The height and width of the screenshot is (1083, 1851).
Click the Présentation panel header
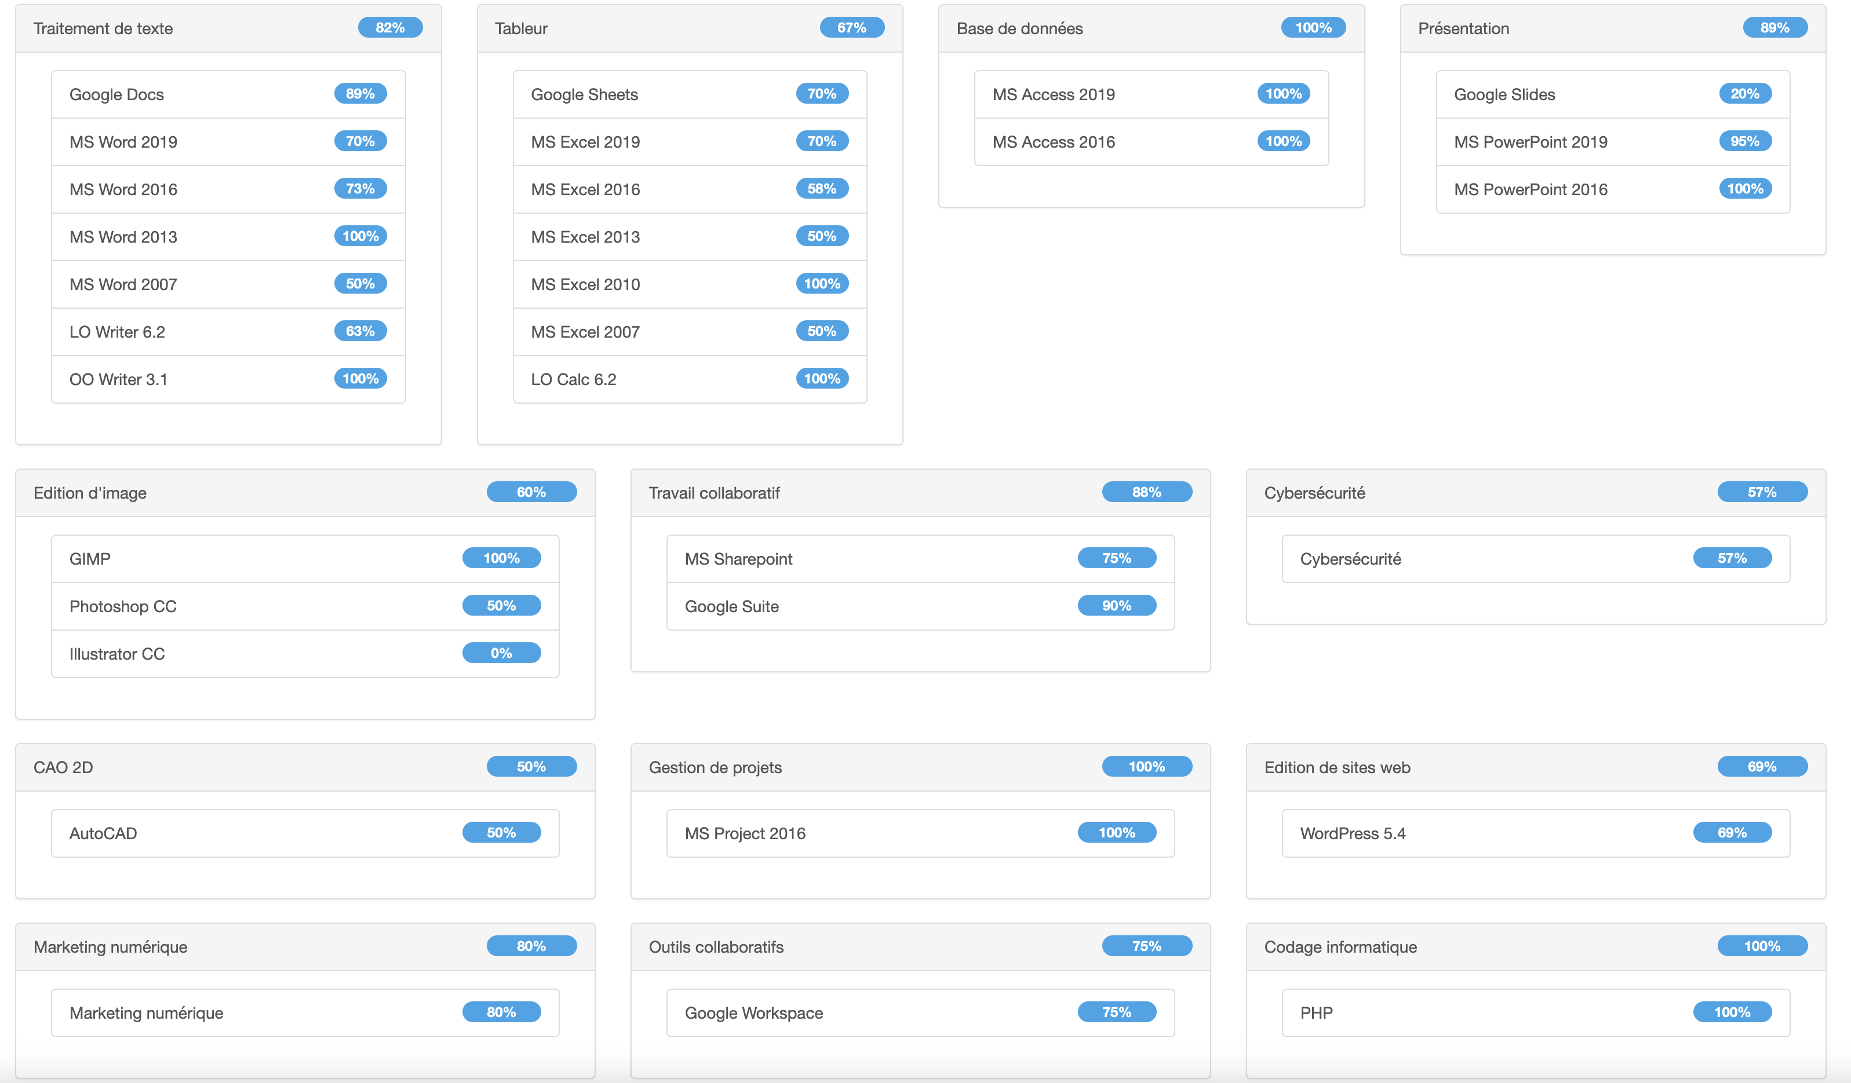(x=1612, y=28)
